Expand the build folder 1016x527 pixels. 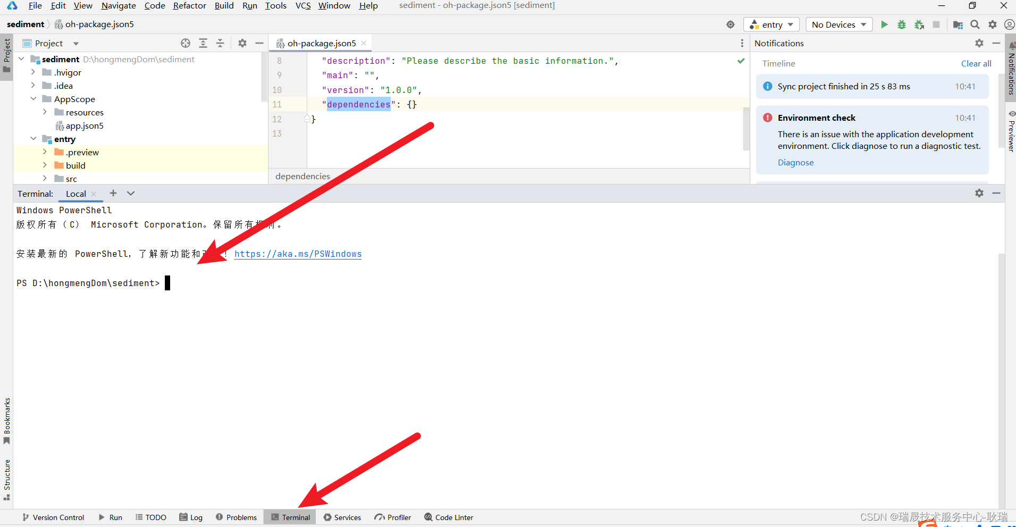(45, 165)
